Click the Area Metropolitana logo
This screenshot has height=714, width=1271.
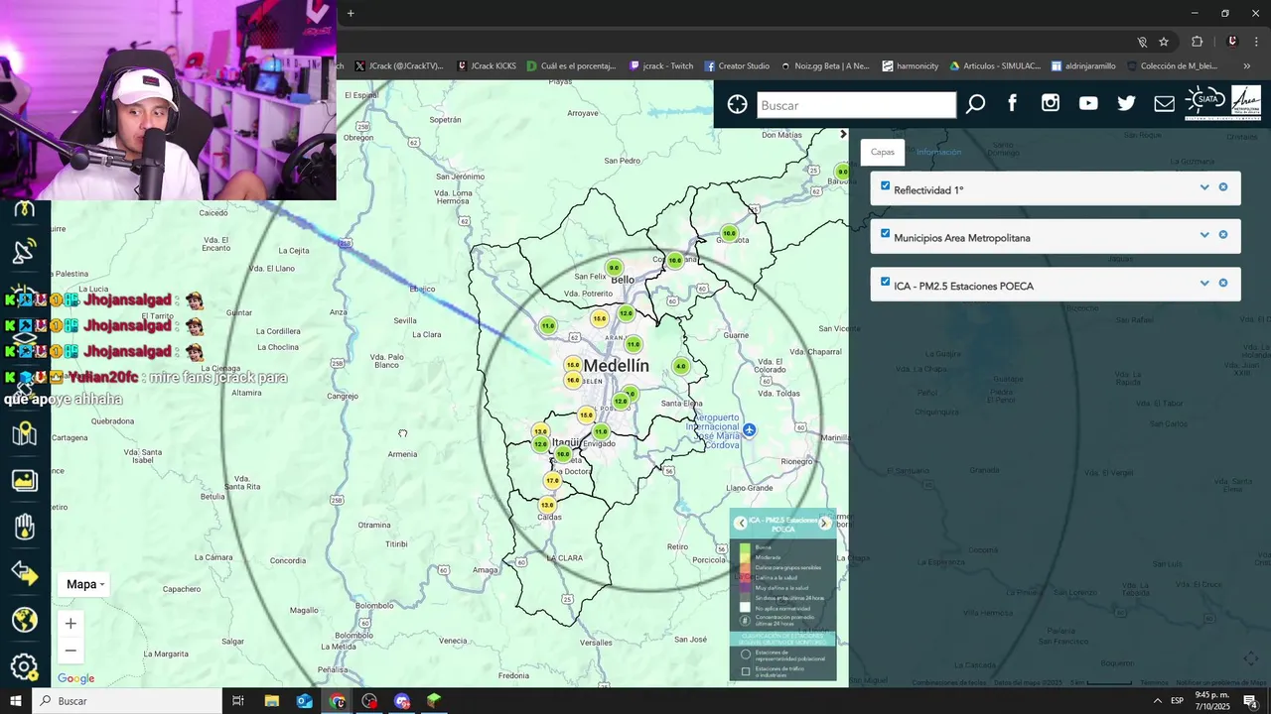click(x=1246, y=102)
